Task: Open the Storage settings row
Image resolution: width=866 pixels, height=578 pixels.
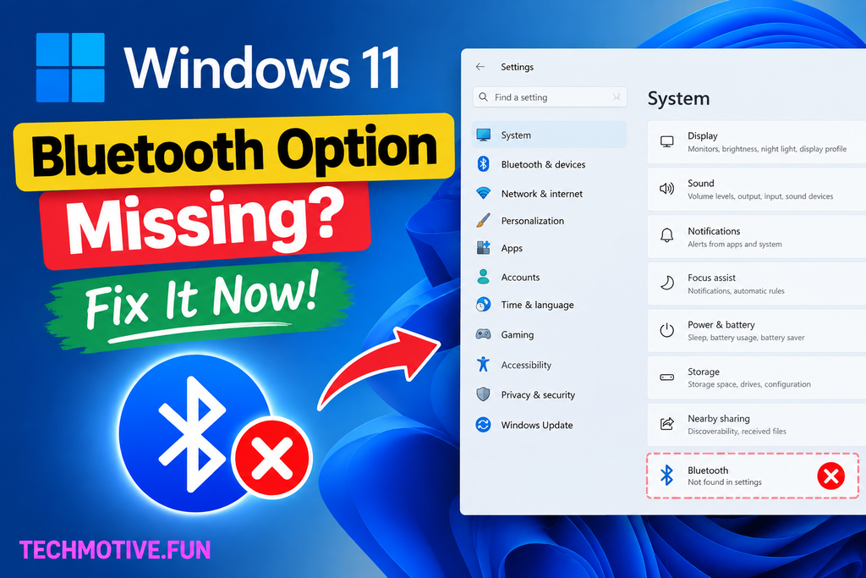Action: (757, 378)
